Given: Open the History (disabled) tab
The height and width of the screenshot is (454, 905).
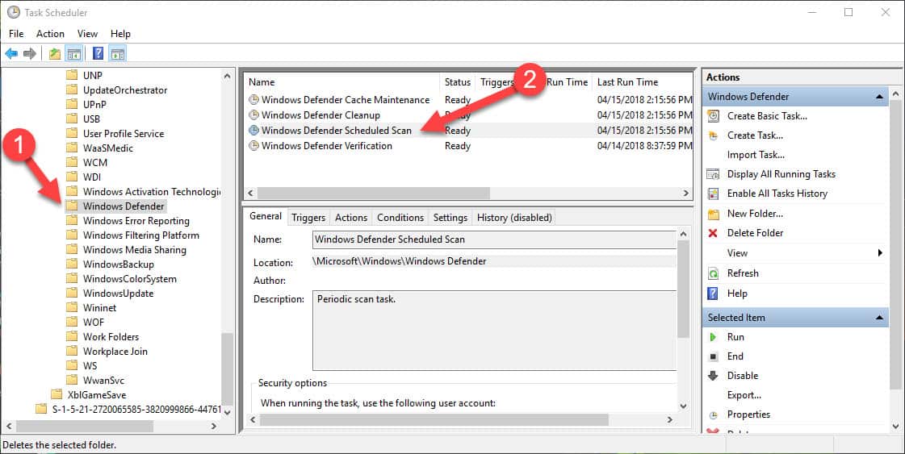Looking at the screenshot, I should (514, 218).
